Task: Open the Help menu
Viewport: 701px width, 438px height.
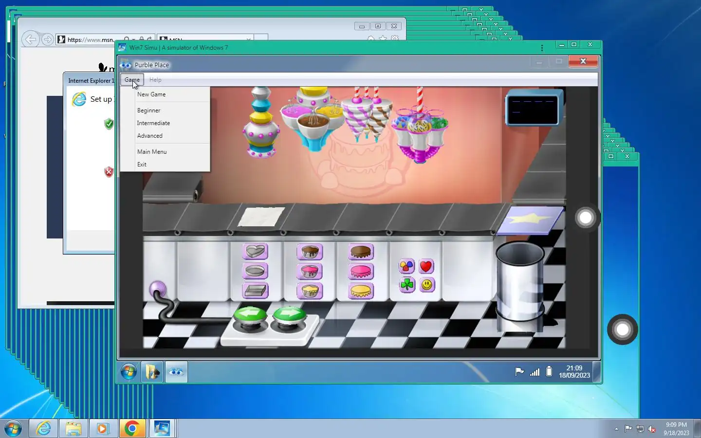Action: (x=155, y=80)
